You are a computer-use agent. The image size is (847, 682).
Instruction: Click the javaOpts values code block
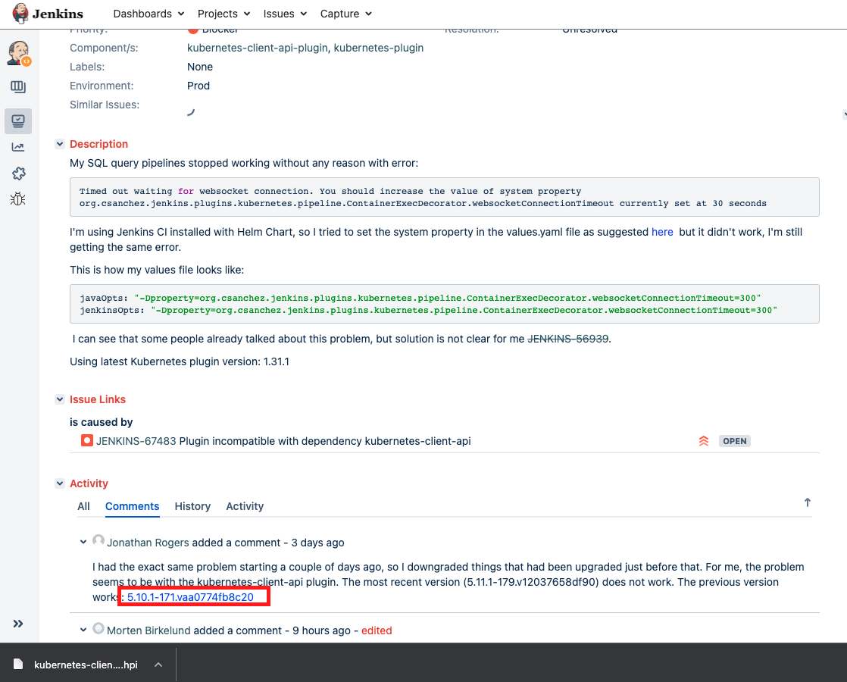point(445,305)
